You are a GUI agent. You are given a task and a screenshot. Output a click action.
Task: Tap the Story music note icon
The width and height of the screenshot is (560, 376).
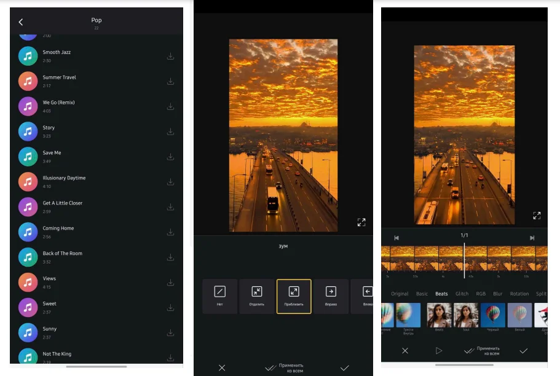click(x=28, y=131)
